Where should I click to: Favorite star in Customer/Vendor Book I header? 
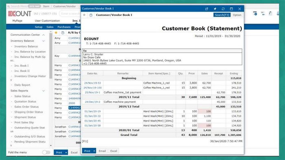pyautogui.click(x=84, y=15)
